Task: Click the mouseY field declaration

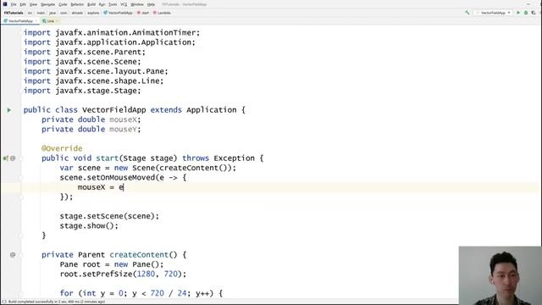Action: pyautogui.click(x=91, y=130)
